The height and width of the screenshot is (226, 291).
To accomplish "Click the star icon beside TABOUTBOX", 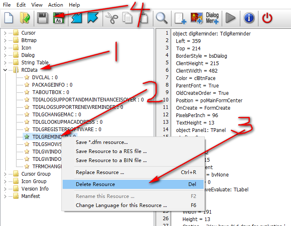I will click(x=27, y=92).
